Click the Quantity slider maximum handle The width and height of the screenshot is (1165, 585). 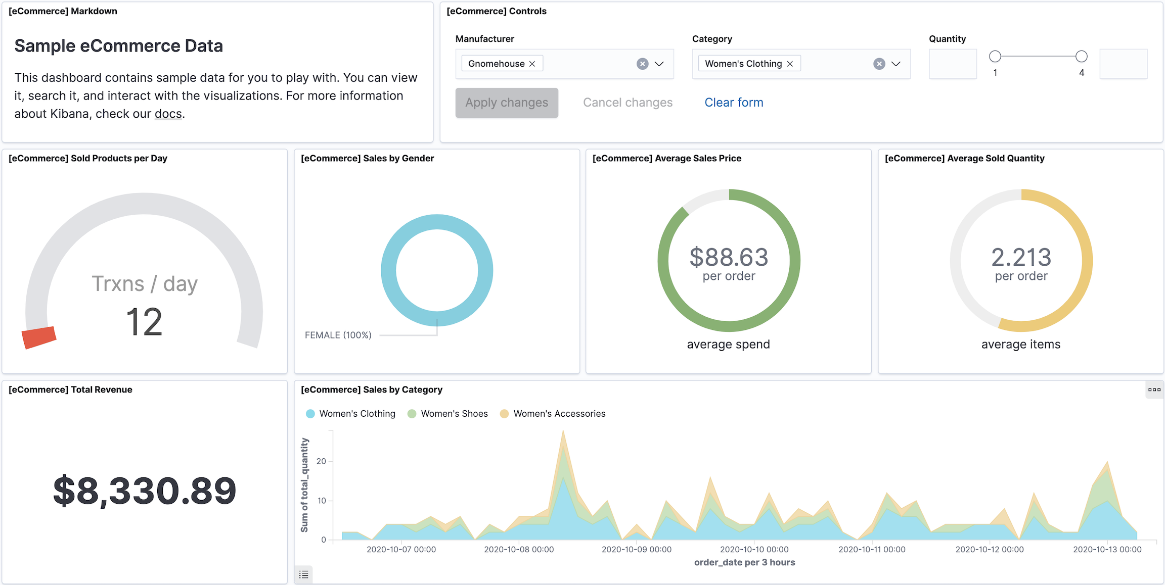tap(1081, 56)
